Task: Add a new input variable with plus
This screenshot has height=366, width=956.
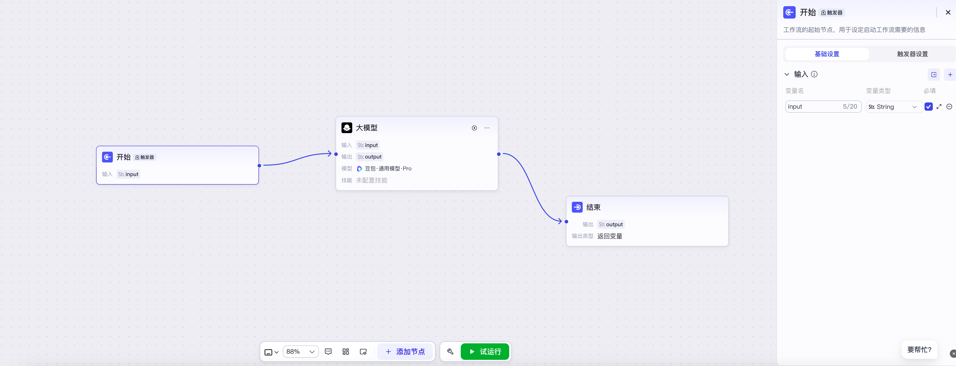Action: click(x=950, y=74)
